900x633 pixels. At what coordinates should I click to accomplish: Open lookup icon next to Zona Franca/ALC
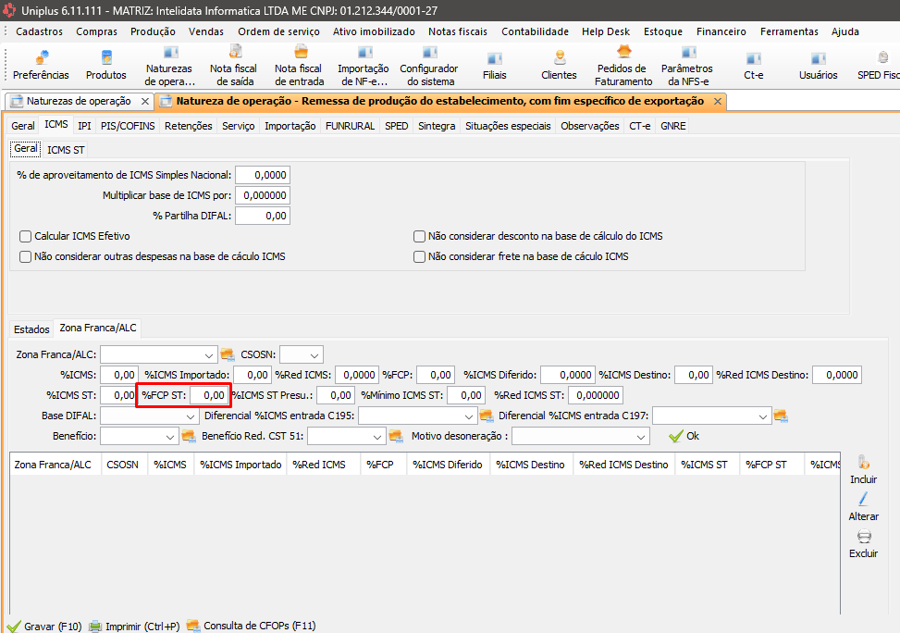(x=228, y=354)
